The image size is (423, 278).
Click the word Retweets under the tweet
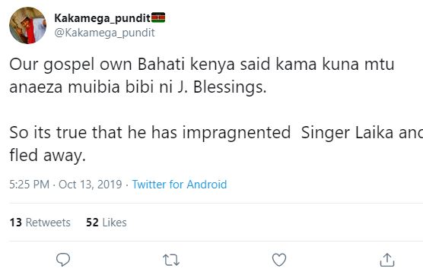(48, 223)
